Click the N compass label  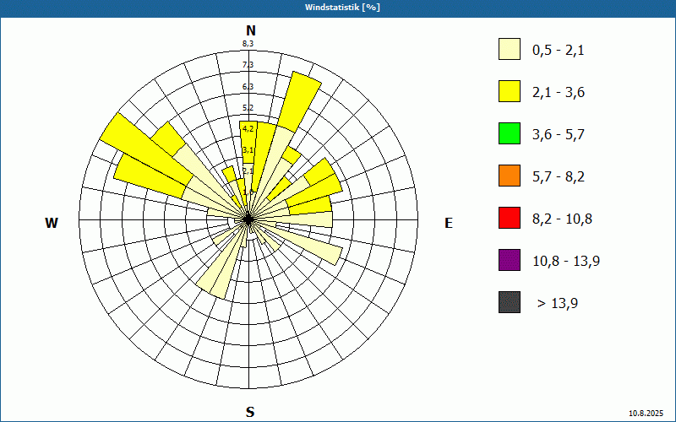click(x=250, y=30)
